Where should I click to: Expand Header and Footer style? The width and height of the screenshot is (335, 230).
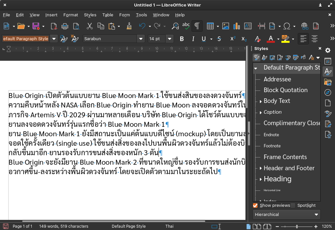(x=261, y=168)
